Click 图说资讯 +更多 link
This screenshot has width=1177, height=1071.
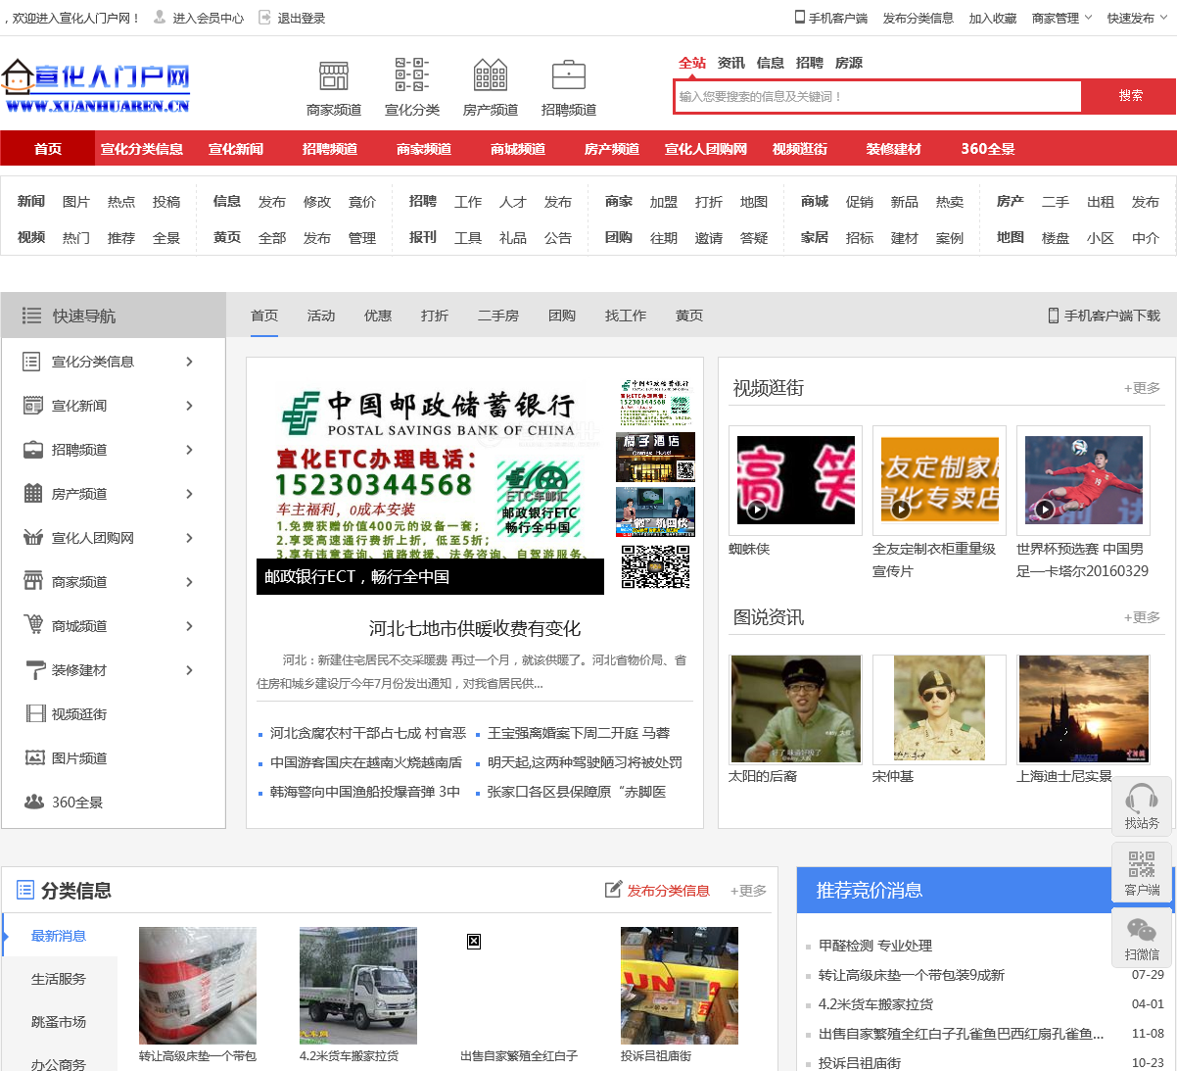(1142, 617)
